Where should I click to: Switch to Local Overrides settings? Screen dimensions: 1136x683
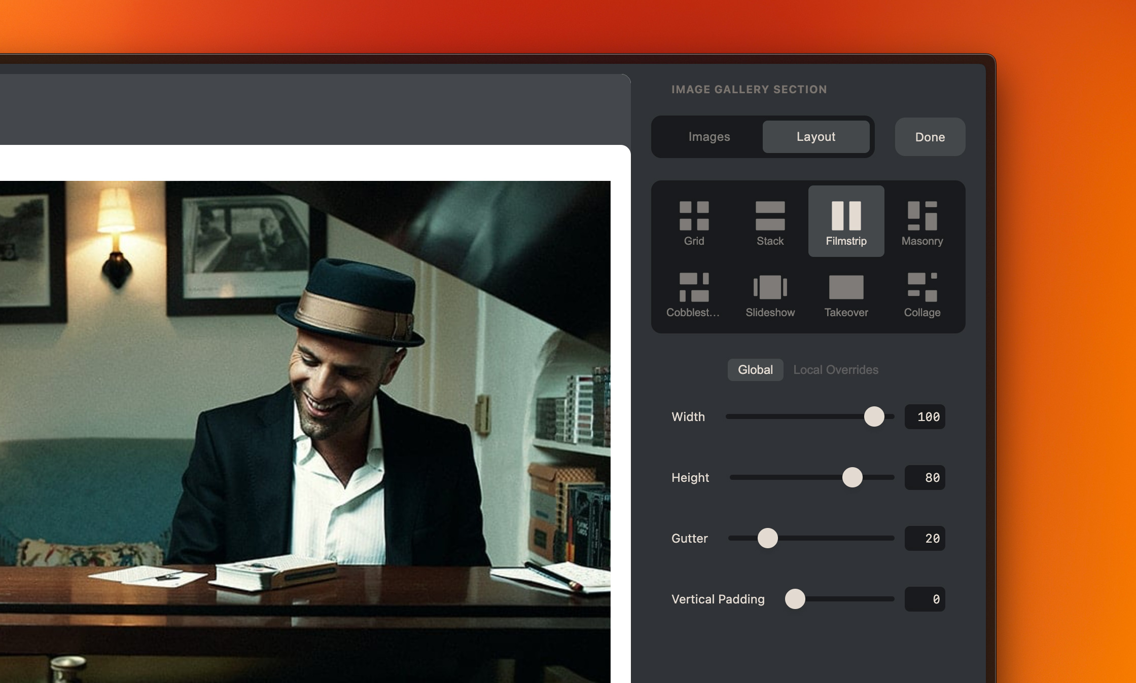point(835,370)
